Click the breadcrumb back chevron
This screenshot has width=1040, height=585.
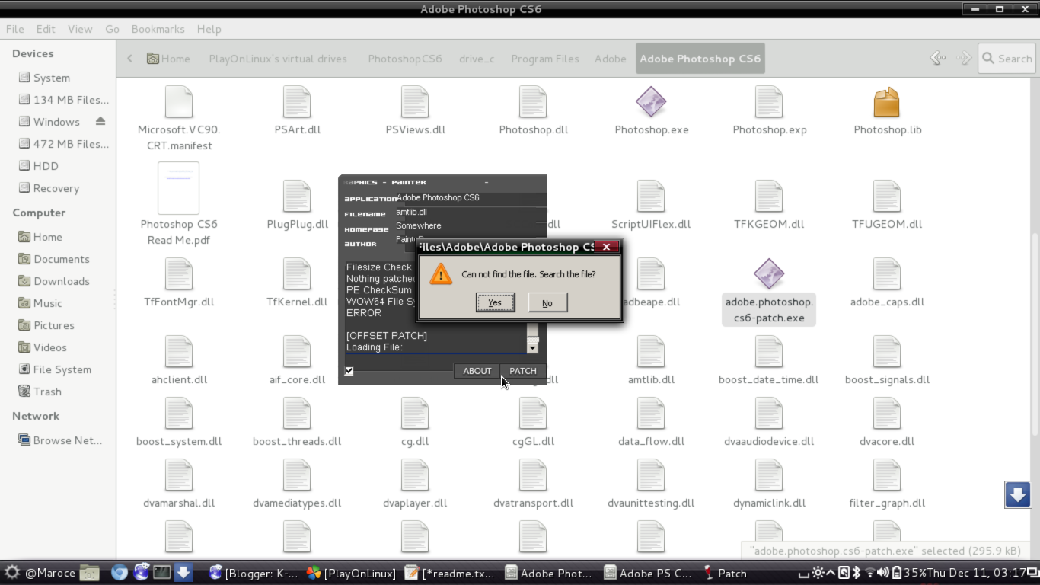(130, 59)
